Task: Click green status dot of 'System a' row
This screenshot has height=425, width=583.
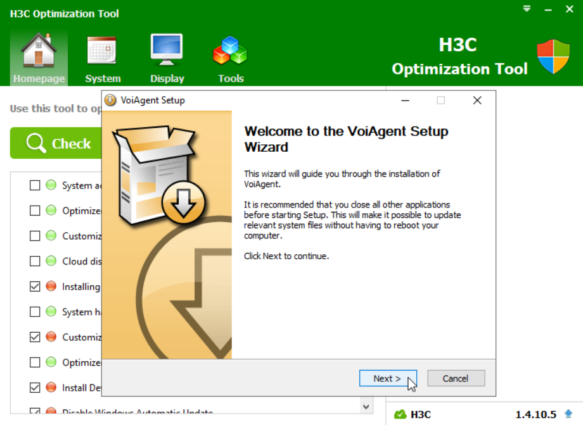Action: tap(51, 185)
